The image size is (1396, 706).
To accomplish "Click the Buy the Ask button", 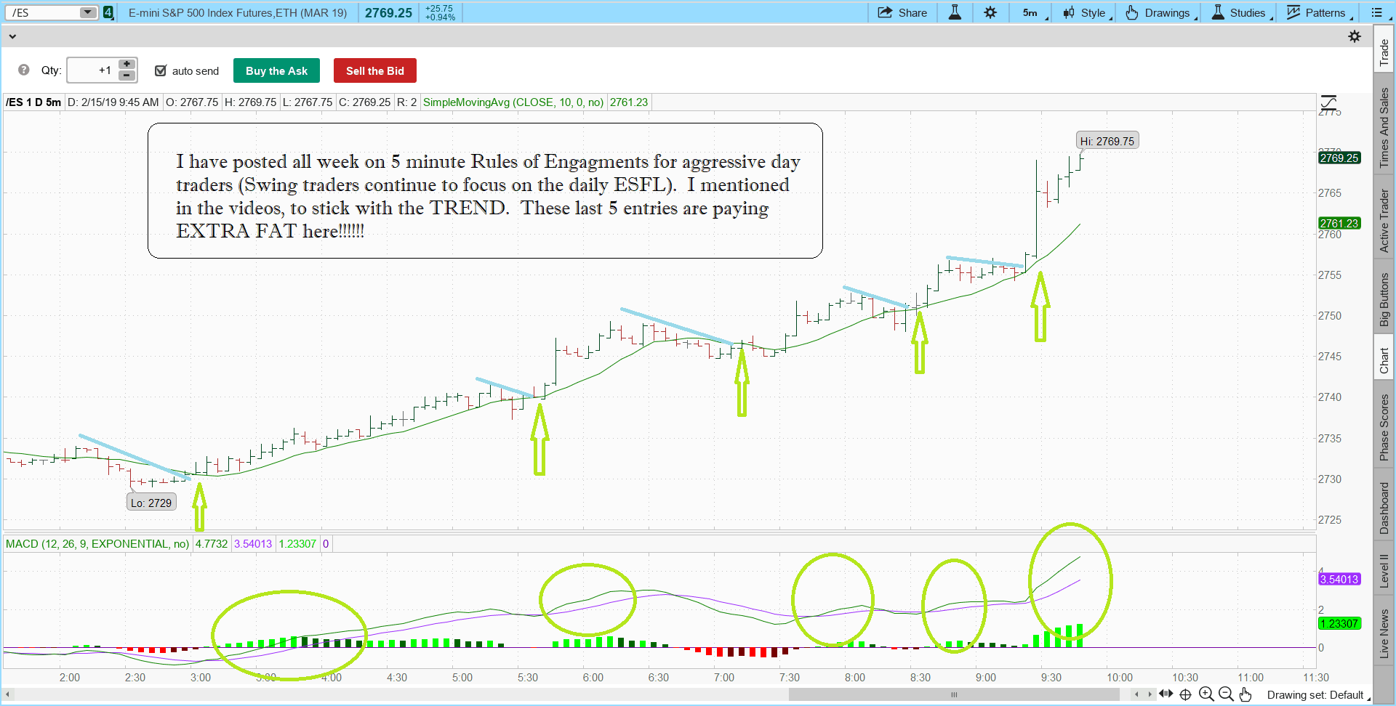I will click(x=276, y=70).
